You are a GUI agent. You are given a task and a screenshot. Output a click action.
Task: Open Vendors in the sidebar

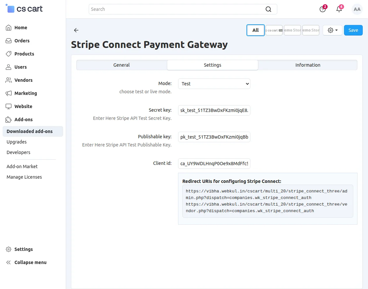coord(23,80)
